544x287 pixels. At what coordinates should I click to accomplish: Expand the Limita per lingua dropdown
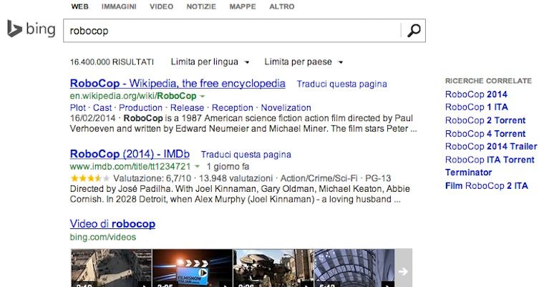pos(210,62)
